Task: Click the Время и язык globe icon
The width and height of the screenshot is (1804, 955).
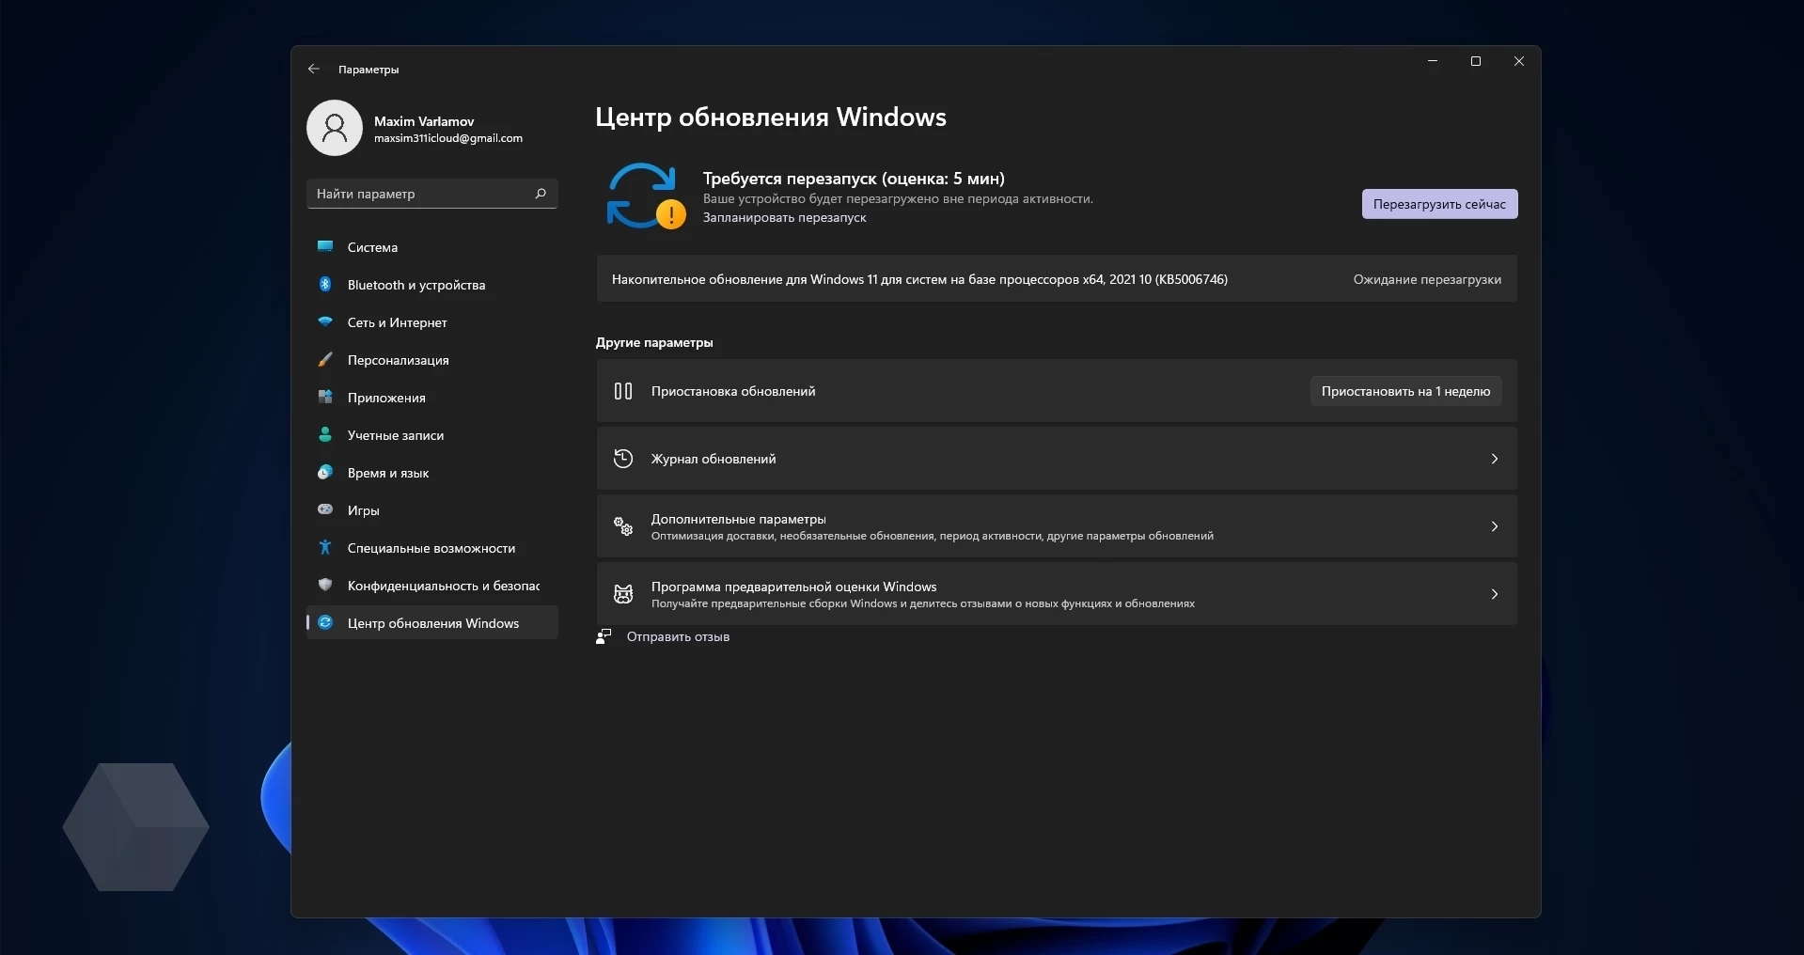Action: pyautogui.click(x=325, y=472)
